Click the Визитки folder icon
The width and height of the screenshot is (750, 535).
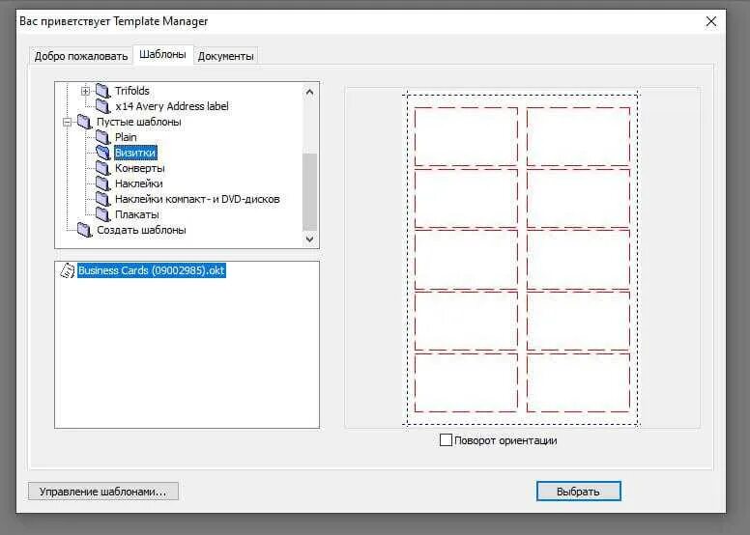[102, 153]
